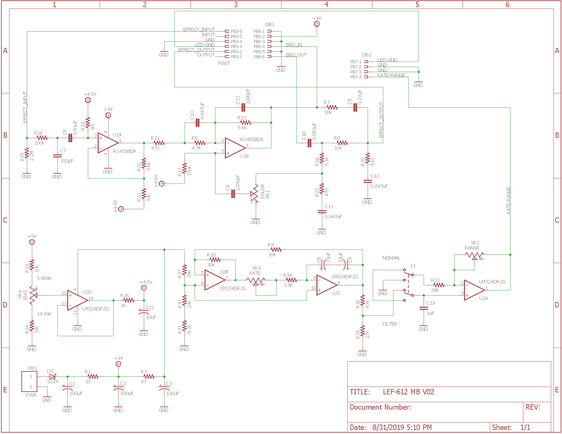Image resolution: width=562 pixels, height=434 pixels.
Task: Click the VR1 COLOR potentiometer
Action: 254,194
